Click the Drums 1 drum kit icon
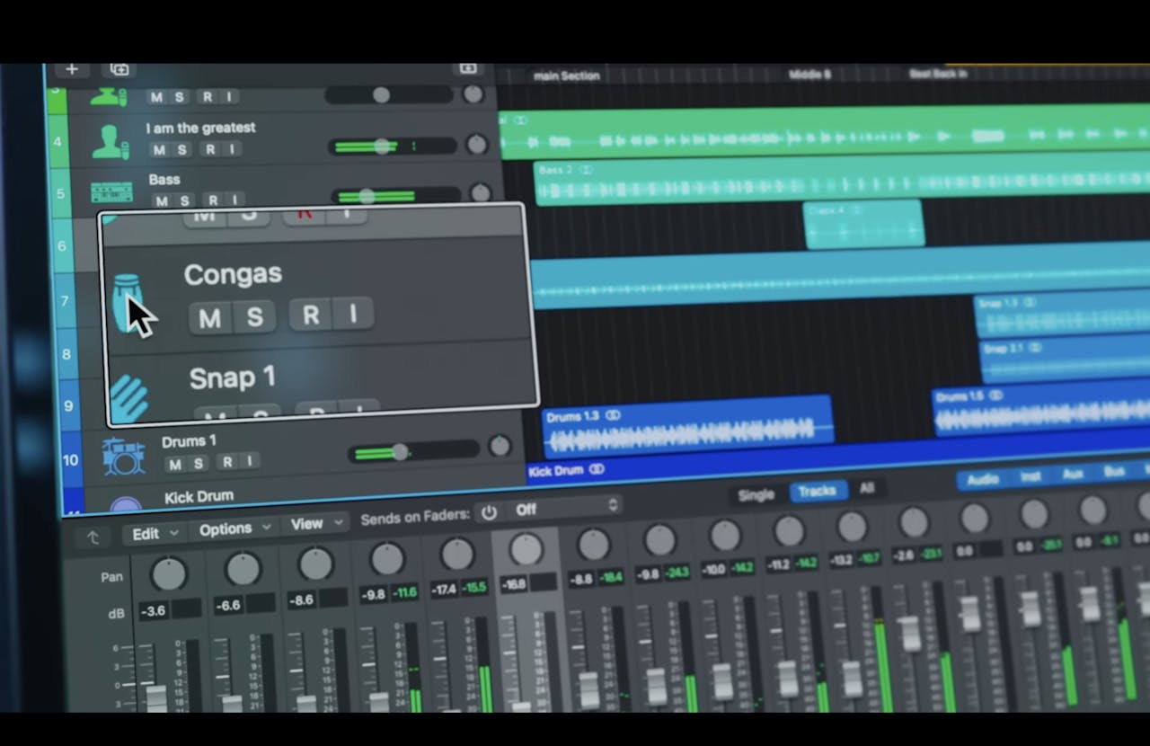 click(123, 457)
